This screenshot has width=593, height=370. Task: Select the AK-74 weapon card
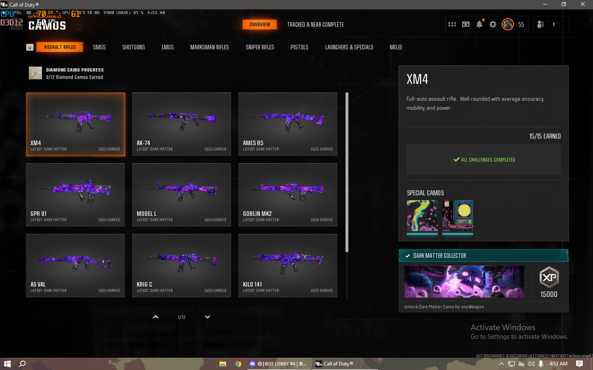click(182, 124)
